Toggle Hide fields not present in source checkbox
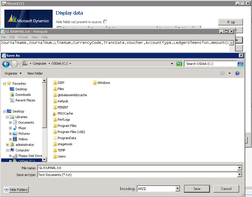This screenshot has height=197, width=252. pos(105,22)
